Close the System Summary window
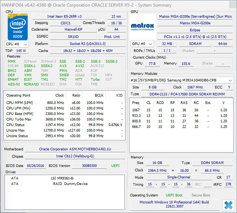 tap(233, 5)
